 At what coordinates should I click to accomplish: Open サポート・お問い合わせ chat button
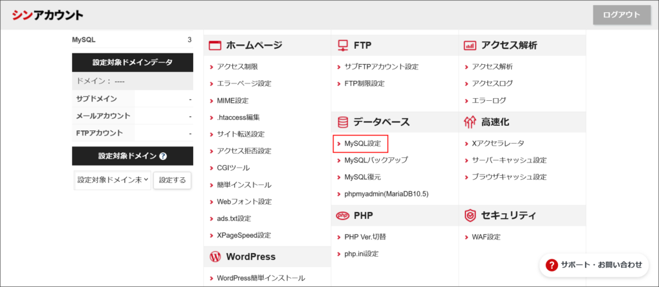[x=594, y=265]
